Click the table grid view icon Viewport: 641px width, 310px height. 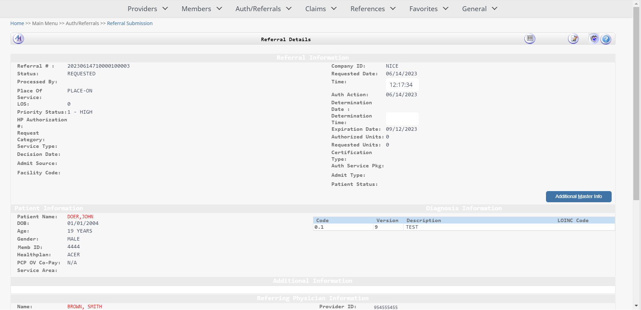point(530,39)
